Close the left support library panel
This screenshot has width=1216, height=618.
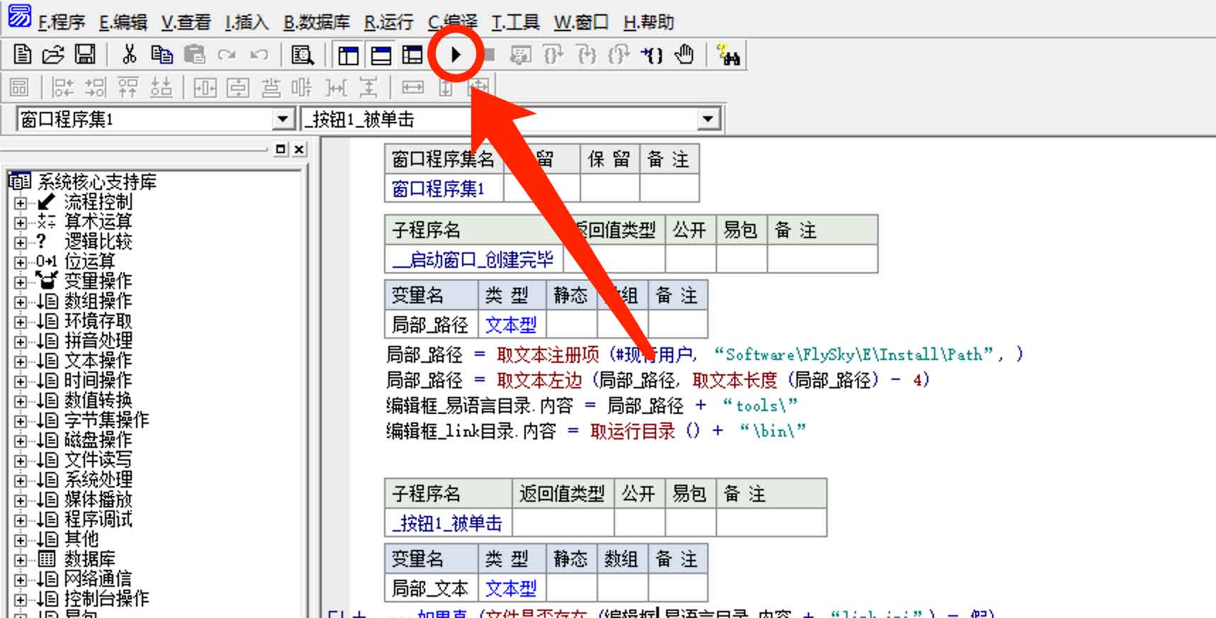coord(299,149)
